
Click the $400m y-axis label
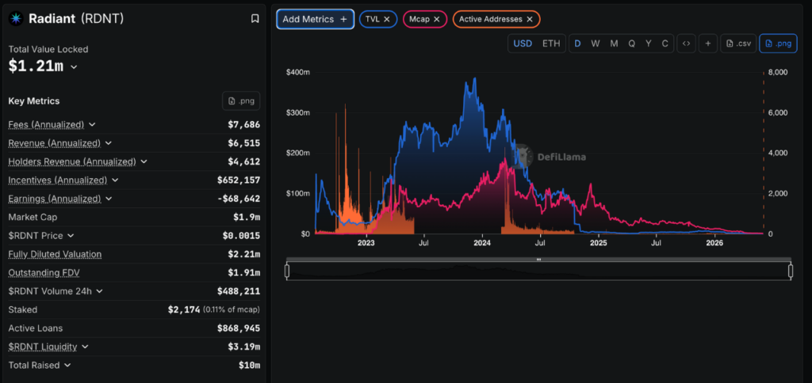(x=298, y=72)
